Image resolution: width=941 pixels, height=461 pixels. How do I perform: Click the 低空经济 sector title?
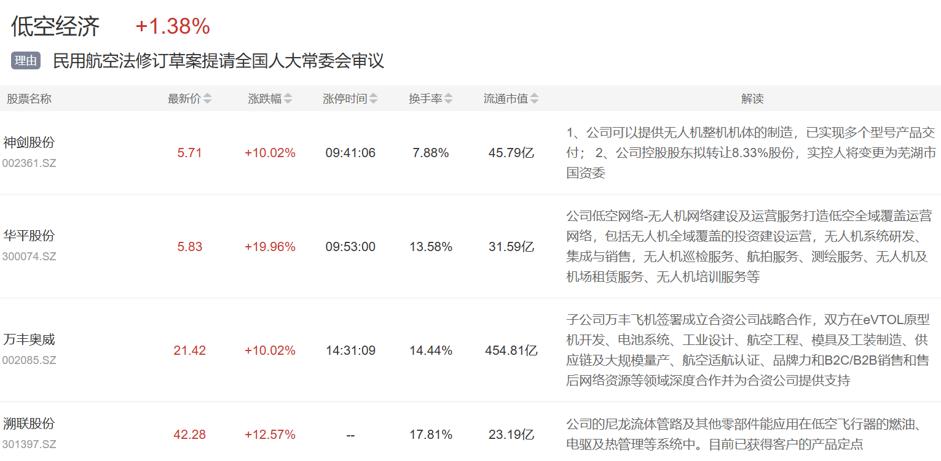55,26
